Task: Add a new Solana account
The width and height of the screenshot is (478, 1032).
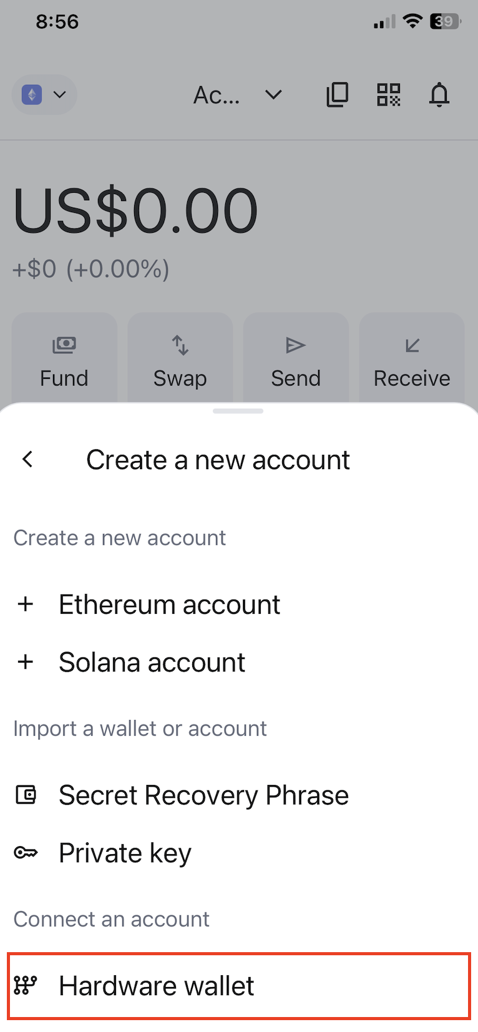Action: [152, 662]
